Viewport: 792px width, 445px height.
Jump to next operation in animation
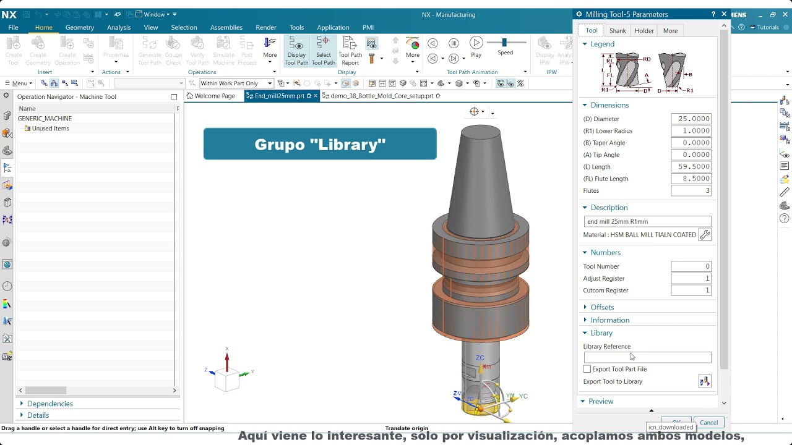(454, 58)
